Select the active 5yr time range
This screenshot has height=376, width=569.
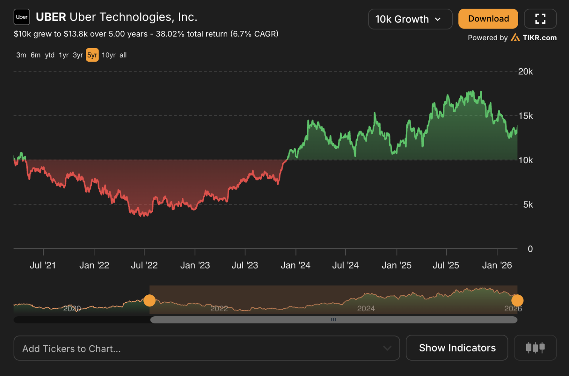coord(92,55)
